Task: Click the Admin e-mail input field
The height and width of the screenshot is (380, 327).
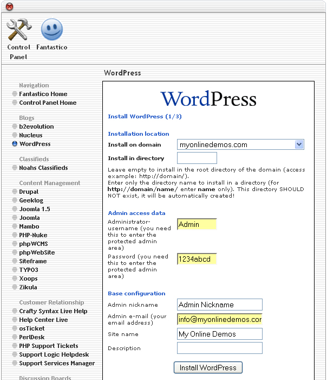Action: tap(220, 319)
